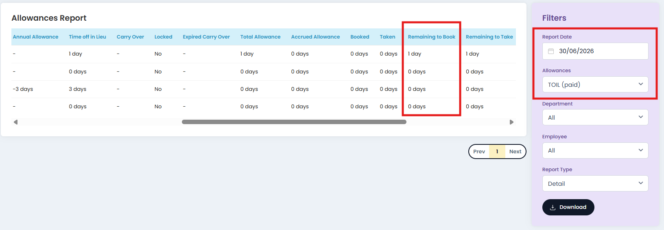Click '1 day' in Remaining to Book column
The height and width of the screenshot is (230, 664).
(415, 54)
